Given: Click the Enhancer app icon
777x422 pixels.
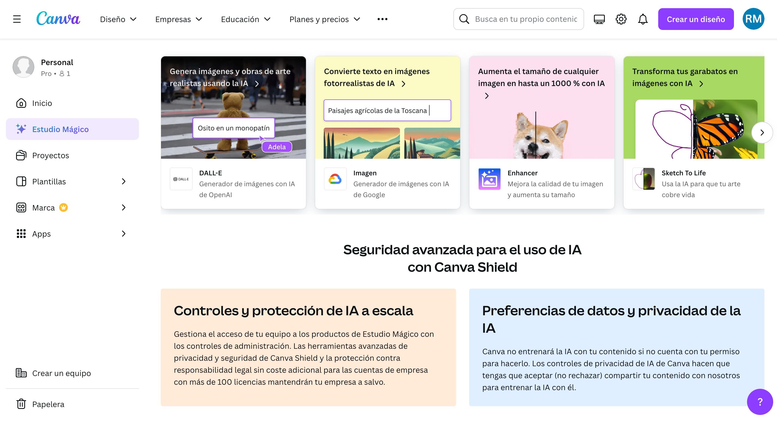Looking at the screenshot, I should (x=489, y=179).
